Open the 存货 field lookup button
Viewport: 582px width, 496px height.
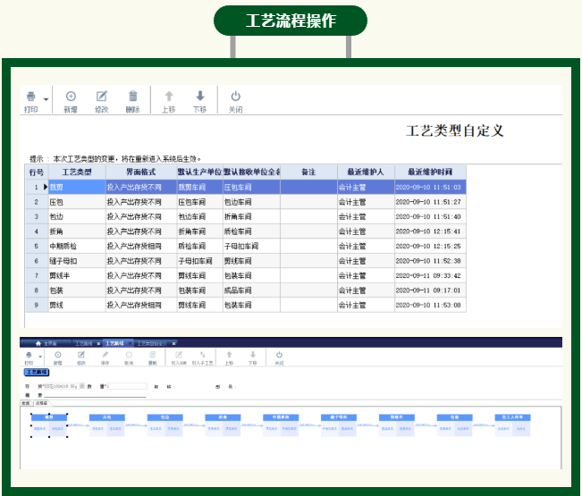(82, 387)
